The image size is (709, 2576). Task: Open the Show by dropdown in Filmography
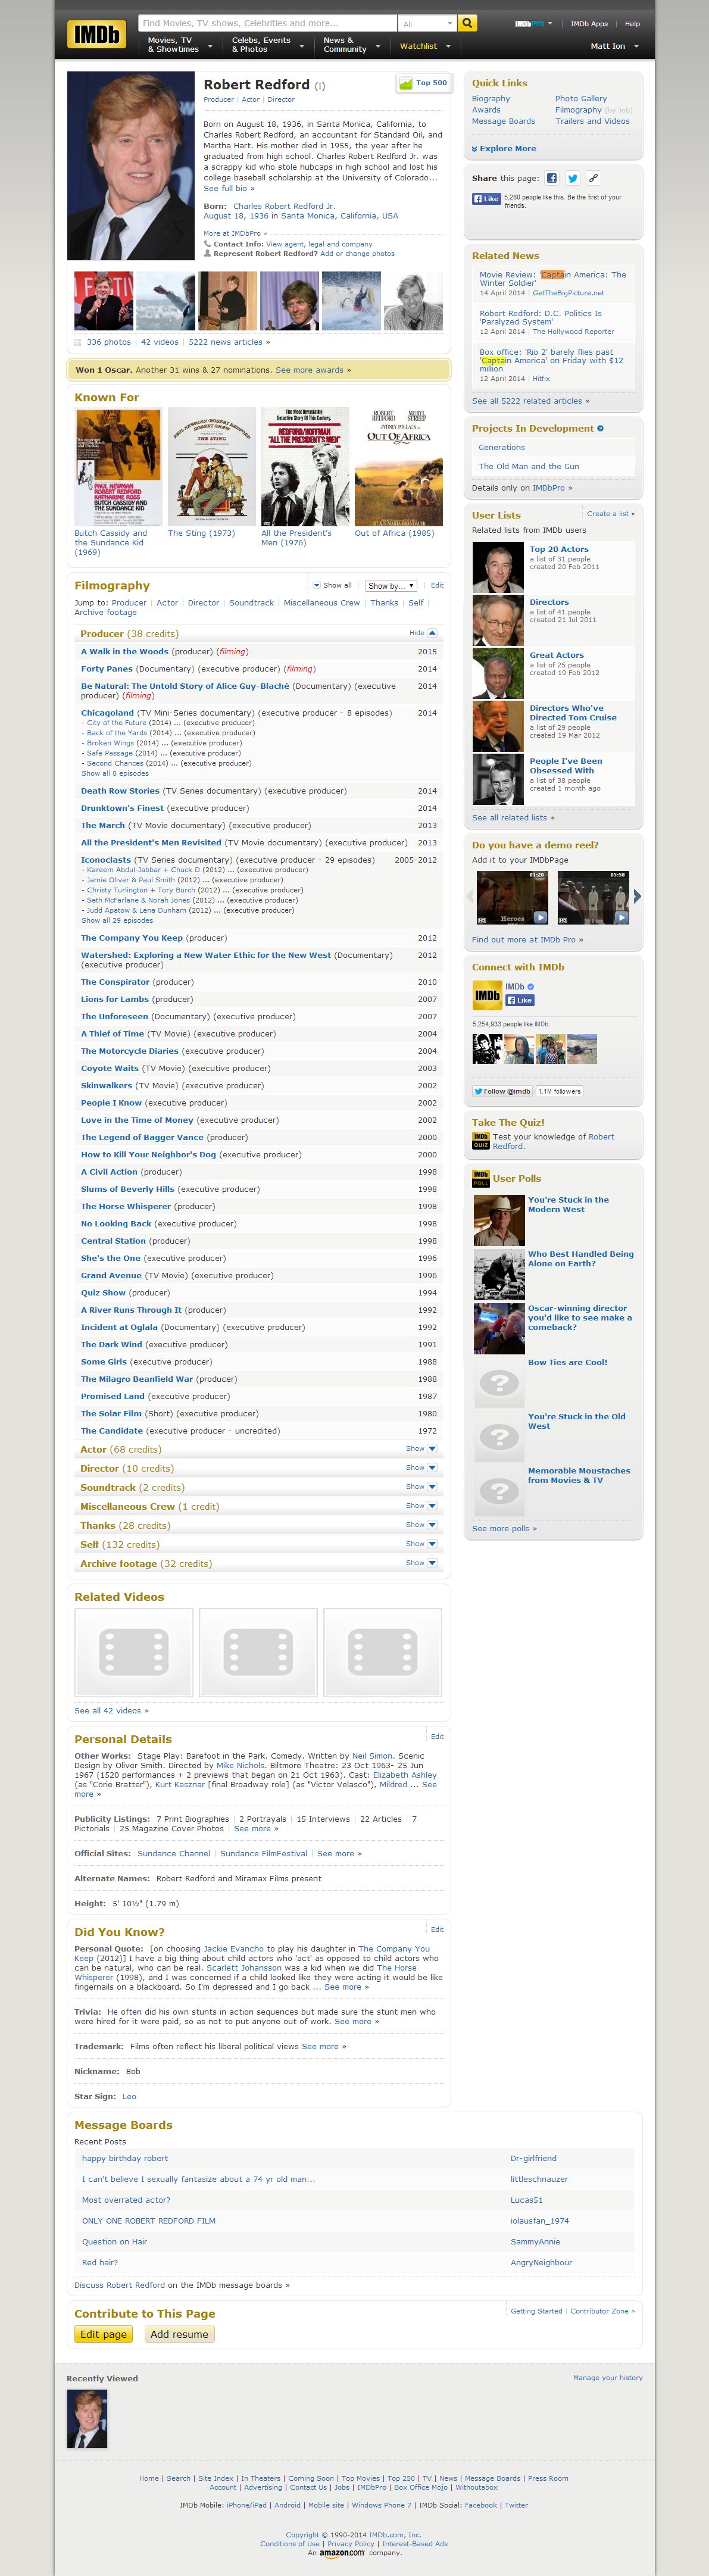tap(391, 585)
